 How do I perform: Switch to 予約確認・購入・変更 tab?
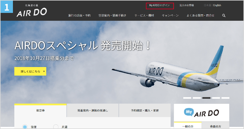click(x=145, y=110)
